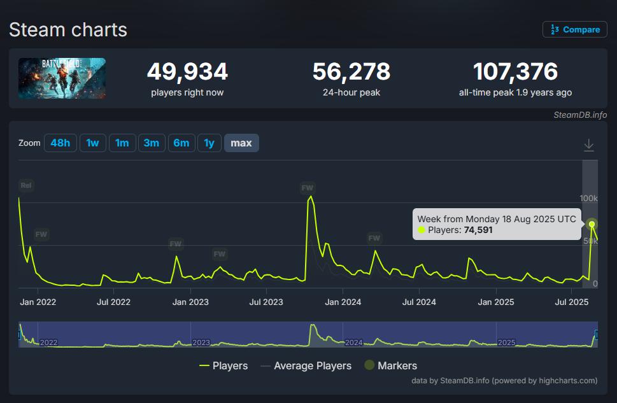Screen dimensions: 617x403
Task: Click the FW marker near Jan 2022
Action: click(41, 234)
